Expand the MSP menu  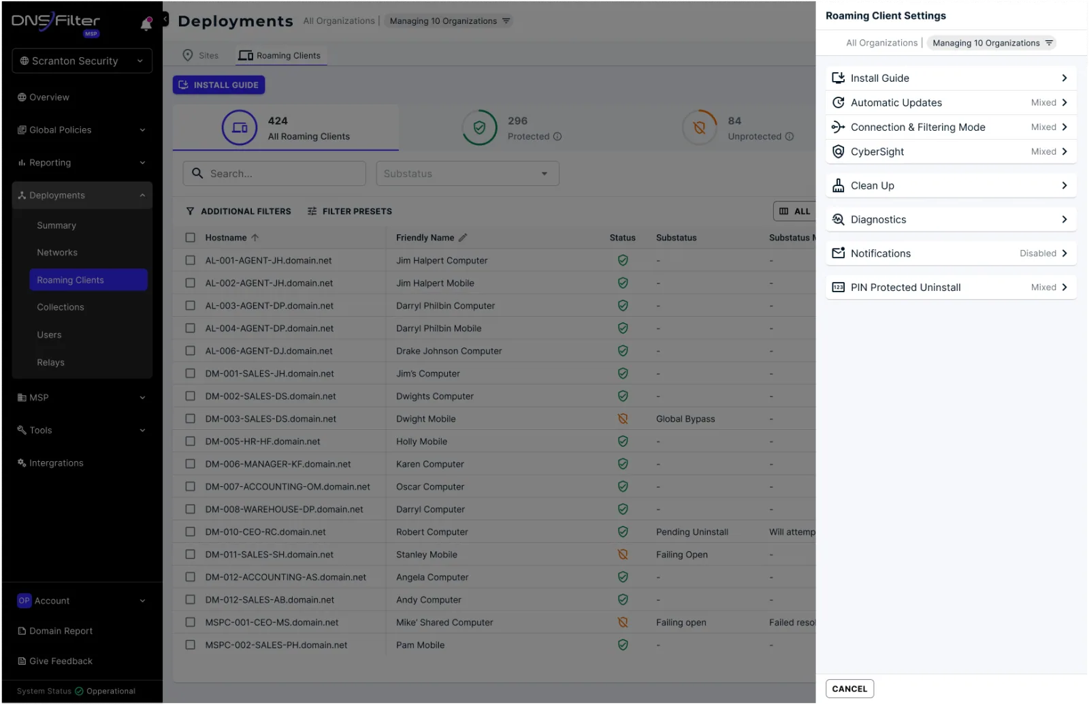point(82,398)
